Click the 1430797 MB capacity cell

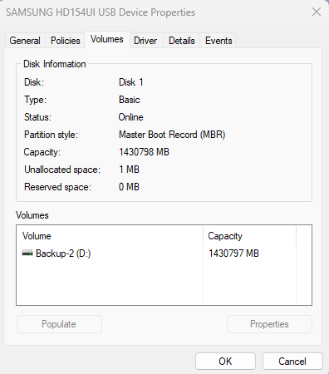(x=233, y=253)
